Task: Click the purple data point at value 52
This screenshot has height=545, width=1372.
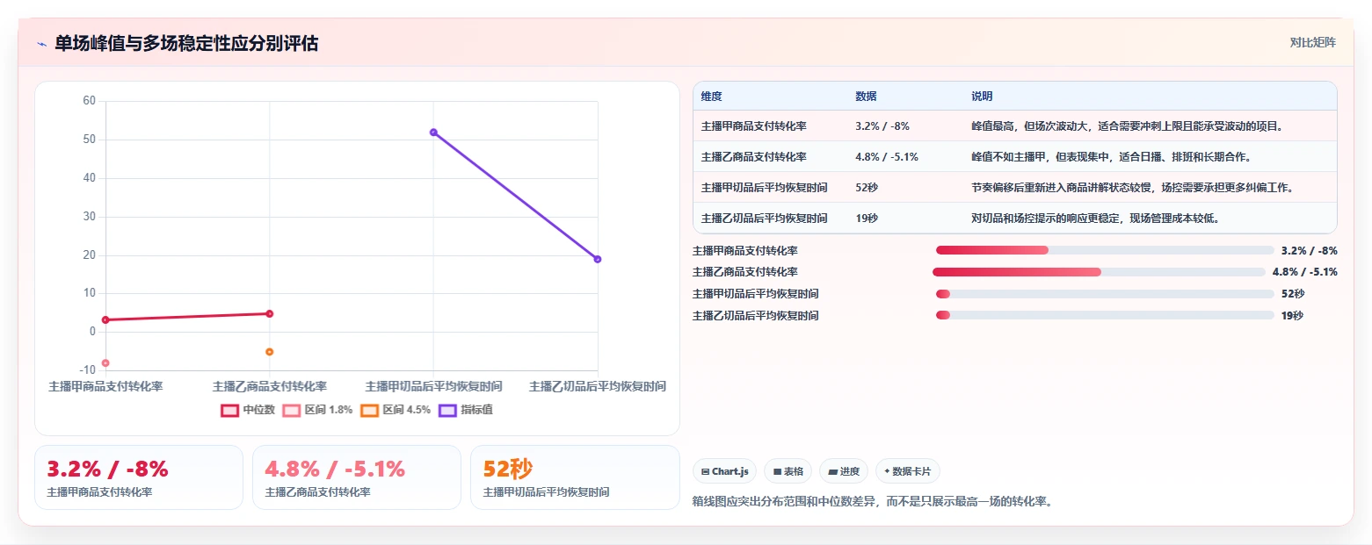Action: coord(433,133)
